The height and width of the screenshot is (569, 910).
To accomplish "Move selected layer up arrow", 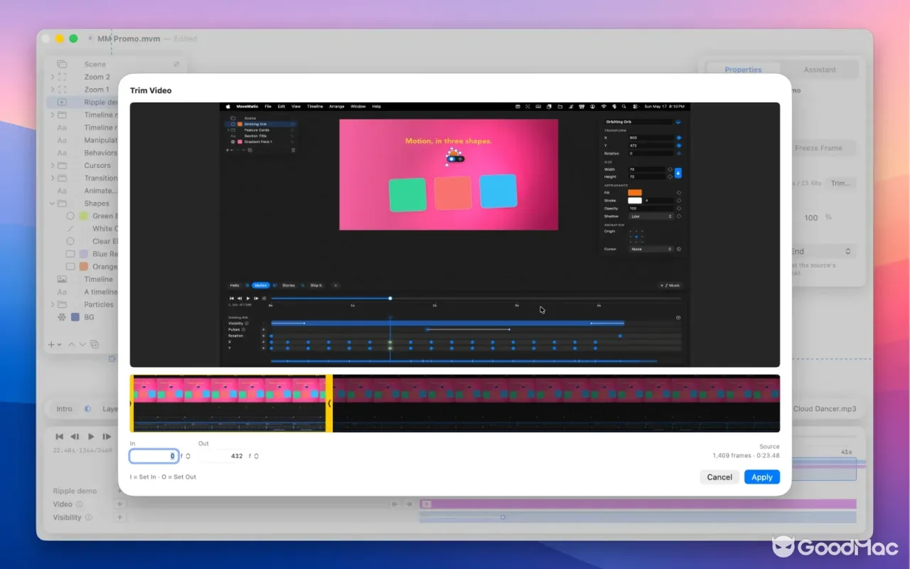I will [71, 344].
